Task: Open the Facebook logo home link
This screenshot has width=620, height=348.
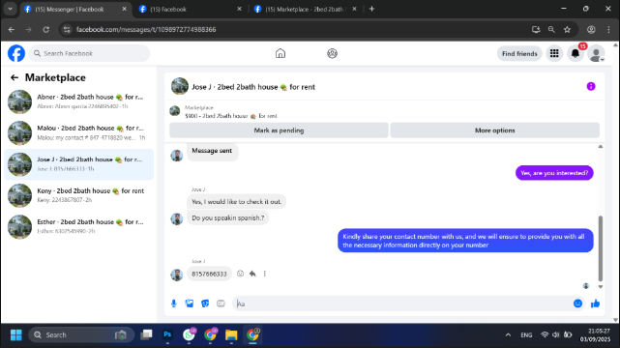Action: coord(16,53)
